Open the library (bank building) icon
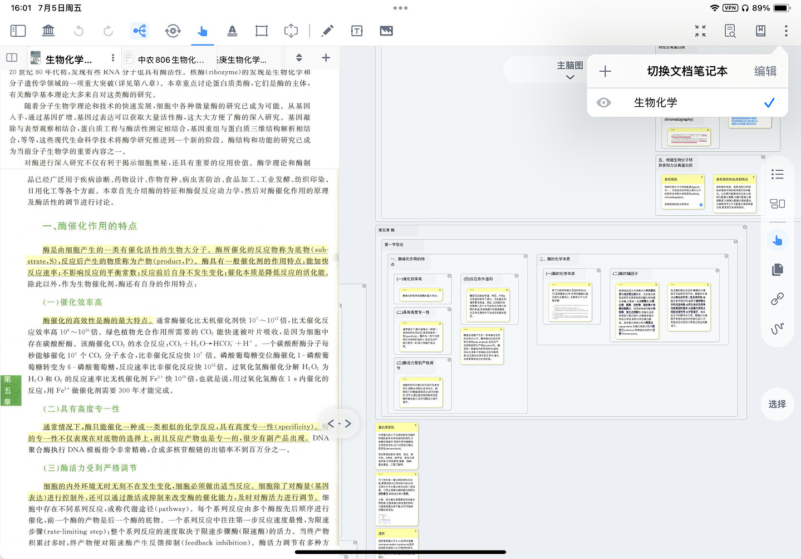 [x=48, y=31]
